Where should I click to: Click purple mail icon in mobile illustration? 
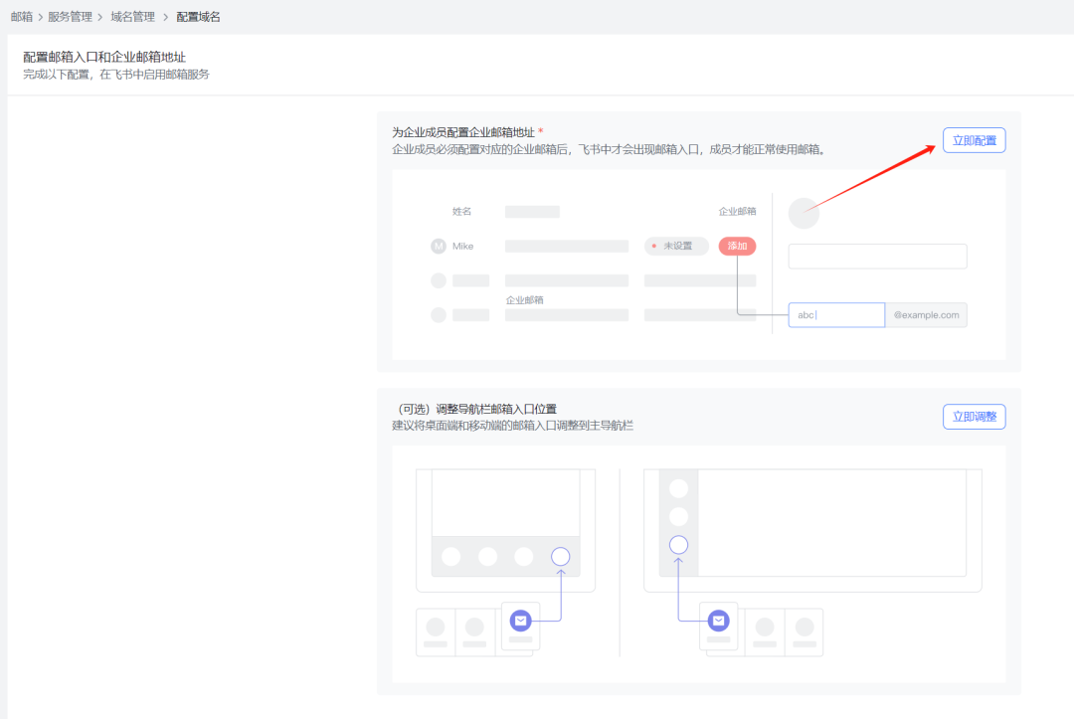[x=520, y=621]
